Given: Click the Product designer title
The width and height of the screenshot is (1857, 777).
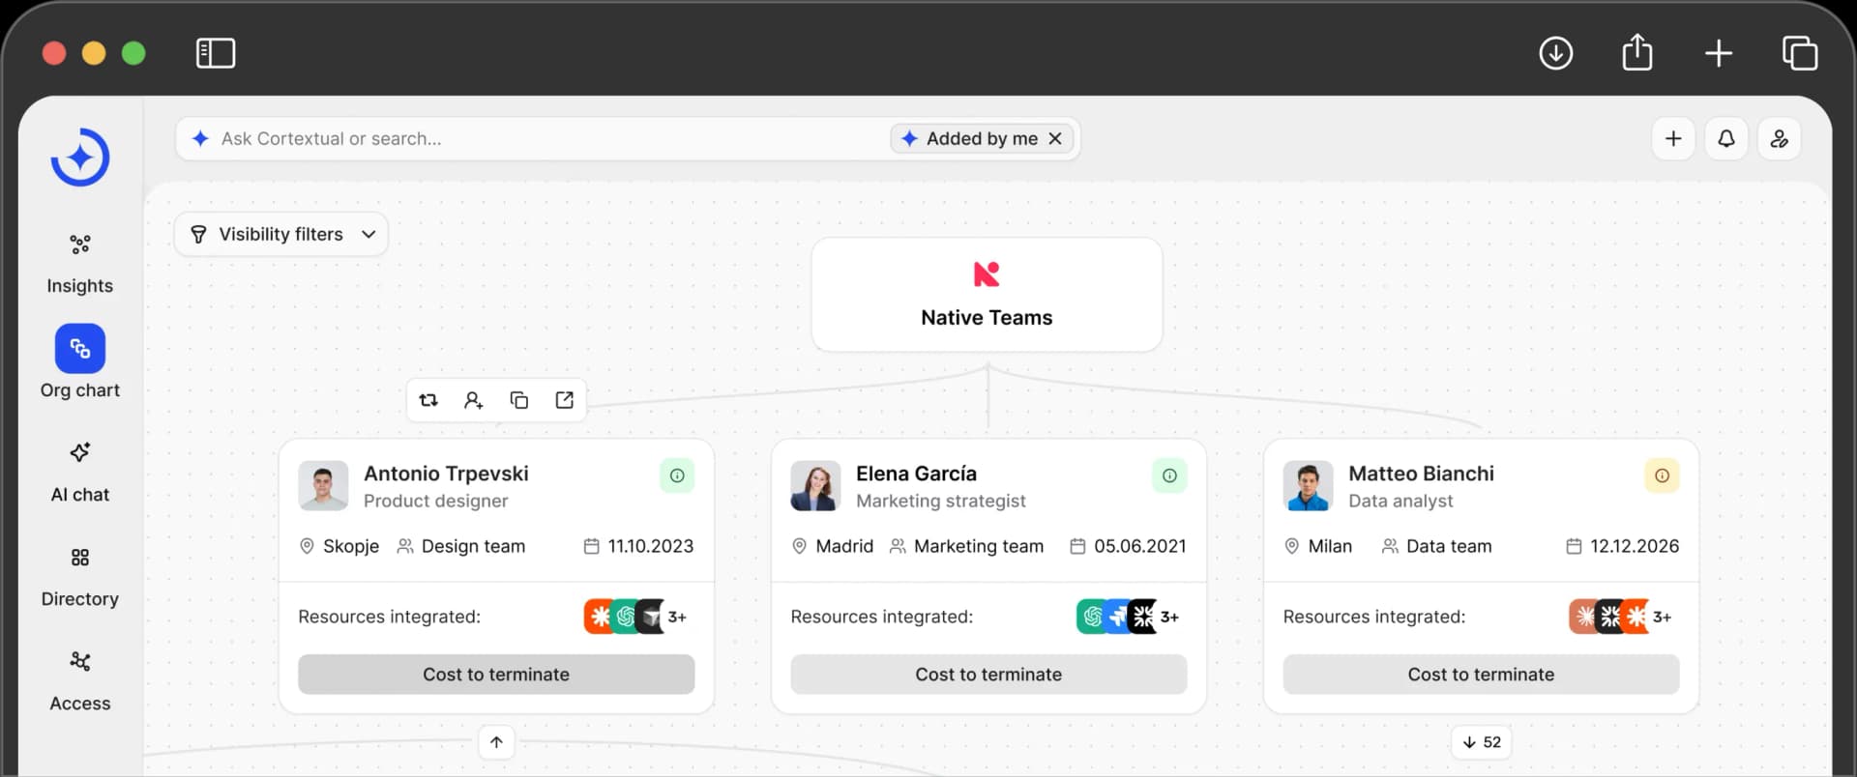Looking at the screenshot, I should click(x=435, y=501).
